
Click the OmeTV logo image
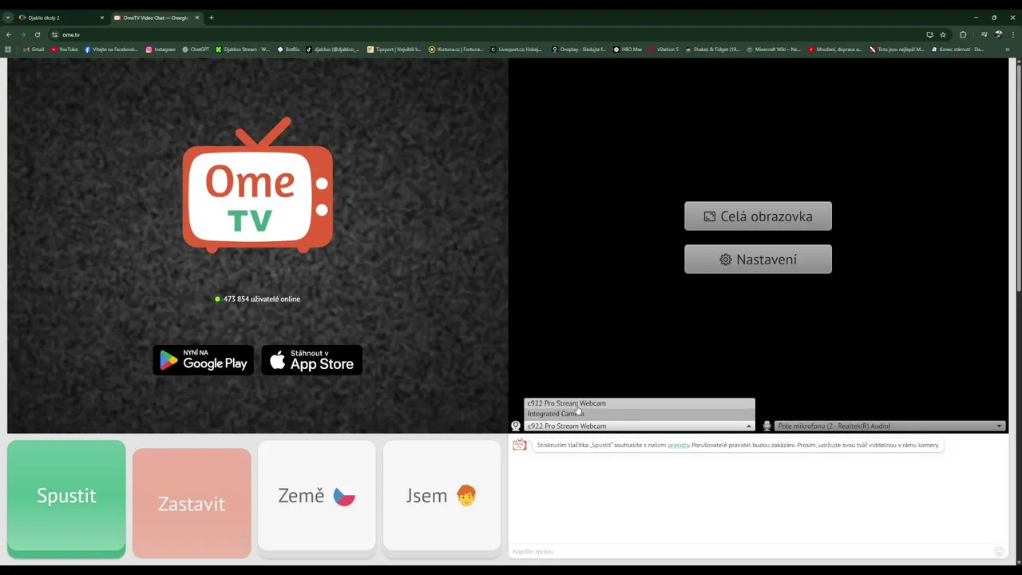coord(258,185)
